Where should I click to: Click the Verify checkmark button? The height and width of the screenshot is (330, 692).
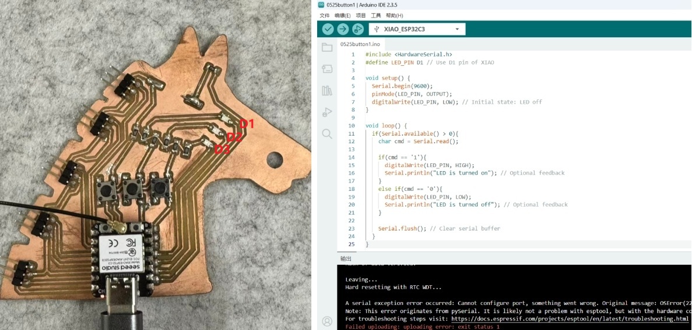pos(328,29)
